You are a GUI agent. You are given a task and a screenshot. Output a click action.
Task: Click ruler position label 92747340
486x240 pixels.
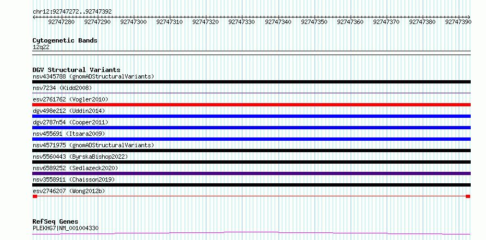point(278,22)
